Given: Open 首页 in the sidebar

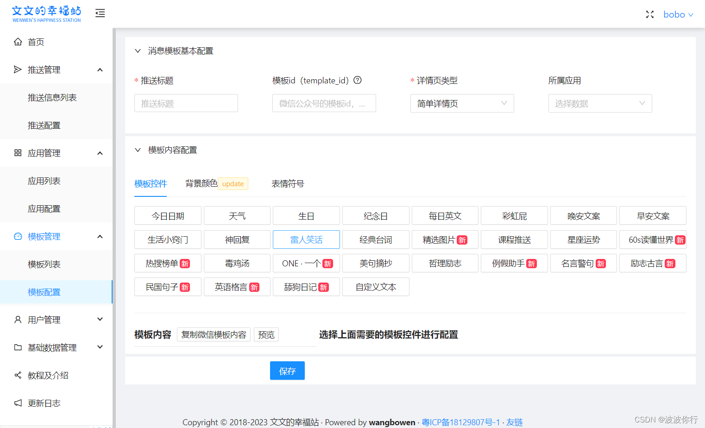Looking at the screenshot, I should pyautogui.click(x=56, y=42).
